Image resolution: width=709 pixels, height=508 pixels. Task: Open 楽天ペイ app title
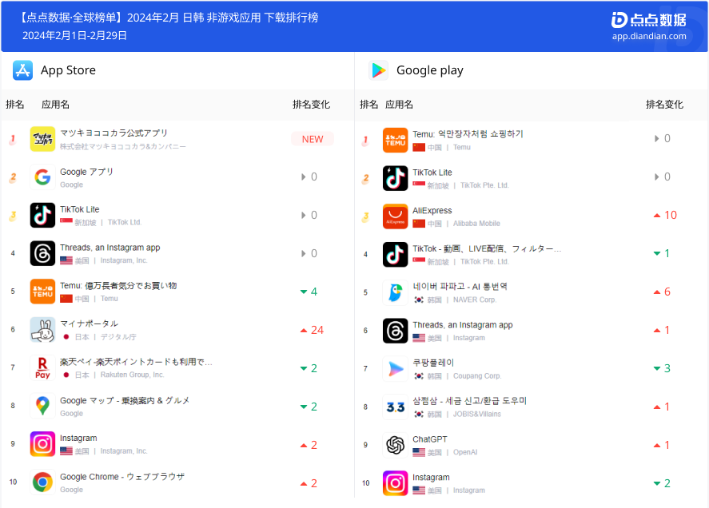pyautogui.click(x=136, y=362)
